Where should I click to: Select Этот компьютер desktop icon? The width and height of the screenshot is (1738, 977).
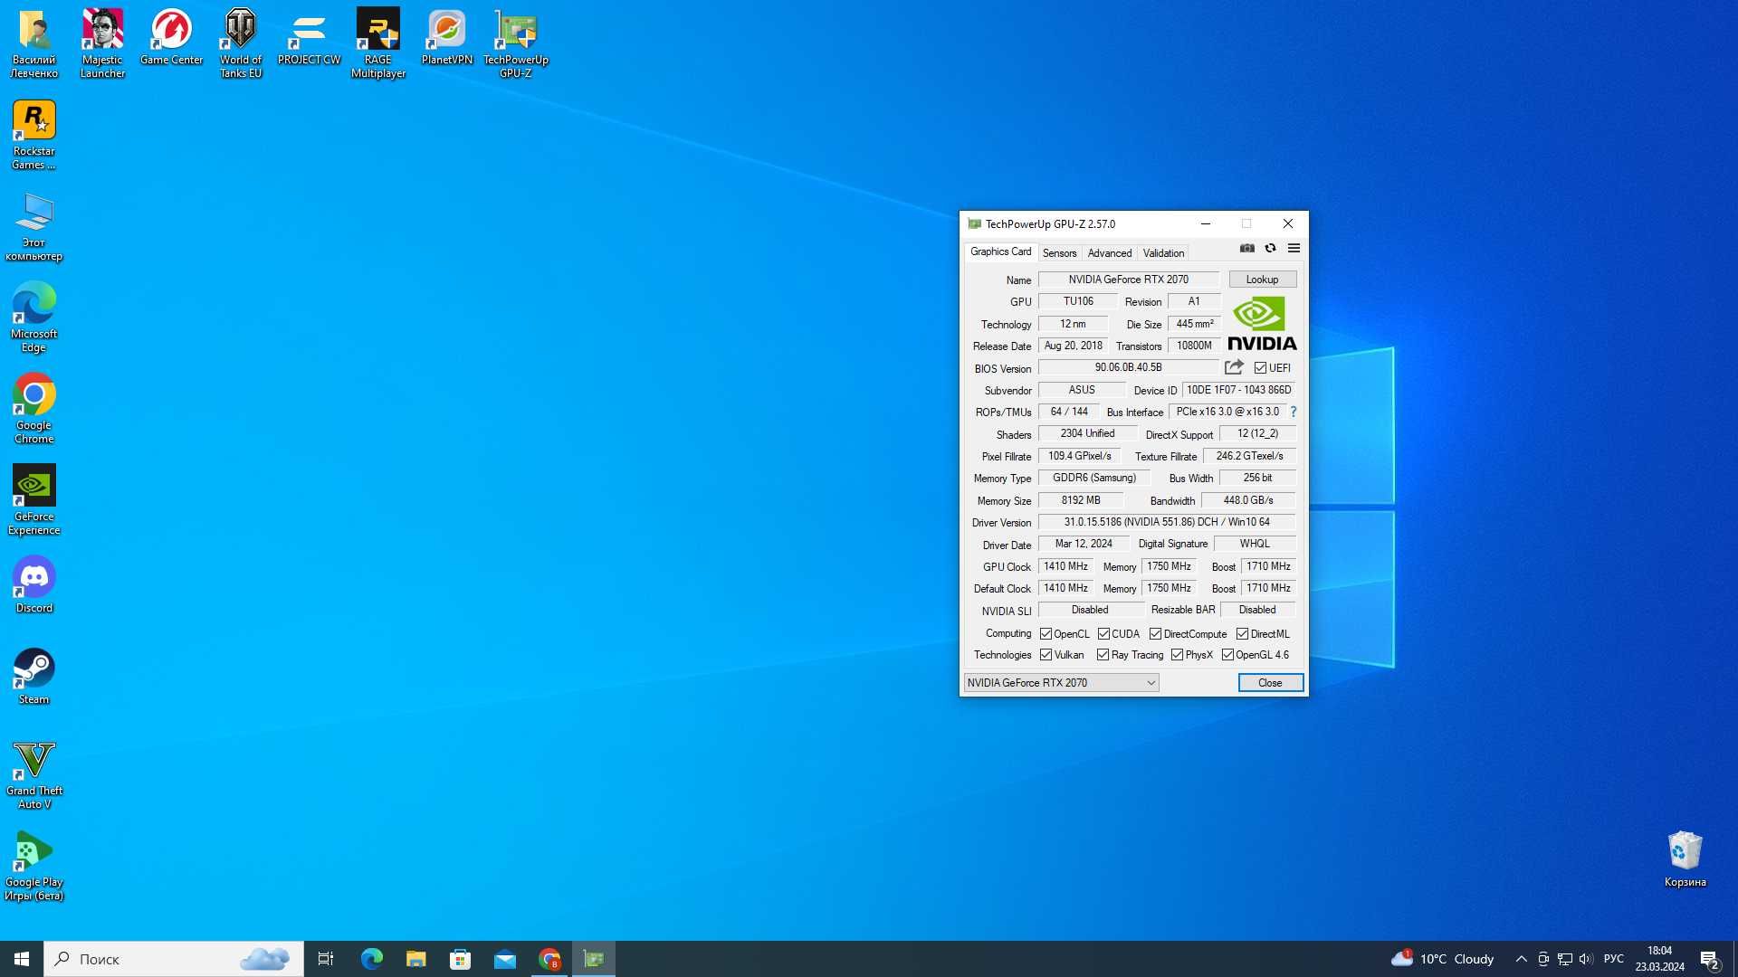pyautogui.click(x=33, y=227)
